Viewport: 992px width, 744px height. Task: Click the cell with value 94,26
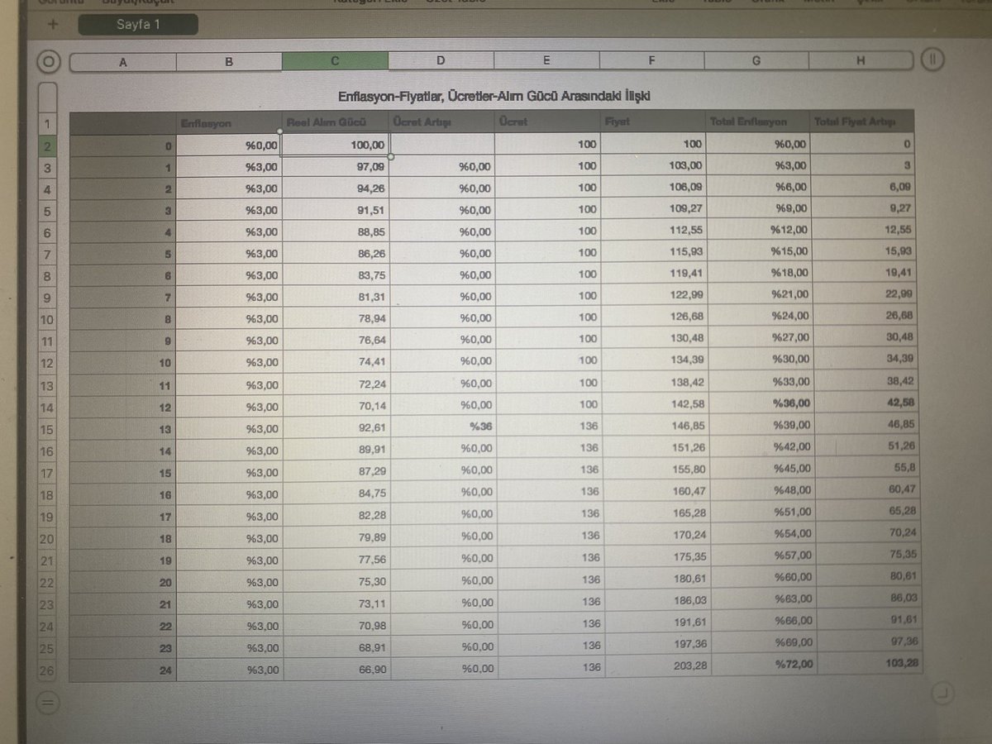[x=336, y=188]
